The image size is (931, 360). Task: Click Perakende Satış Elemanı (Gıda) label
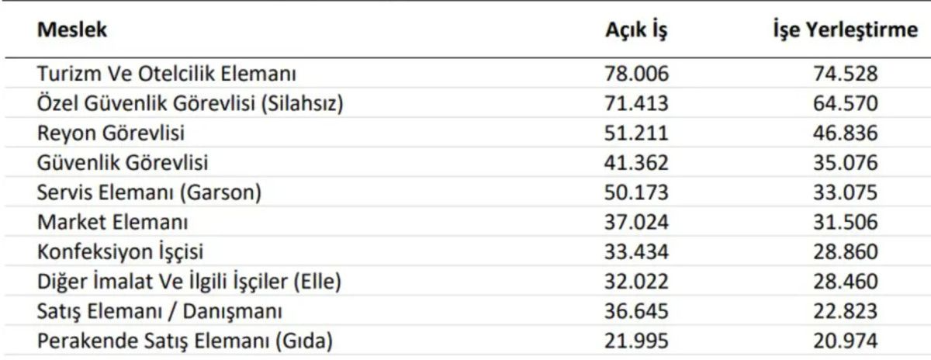click(x=185, y=341)
